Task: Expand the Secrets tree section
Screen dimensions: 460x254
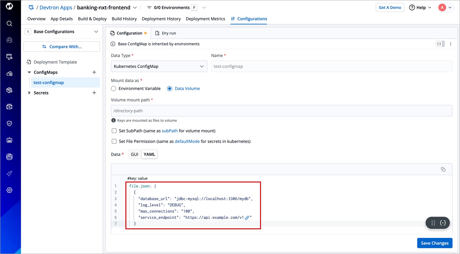Action: tap(29, 93)
